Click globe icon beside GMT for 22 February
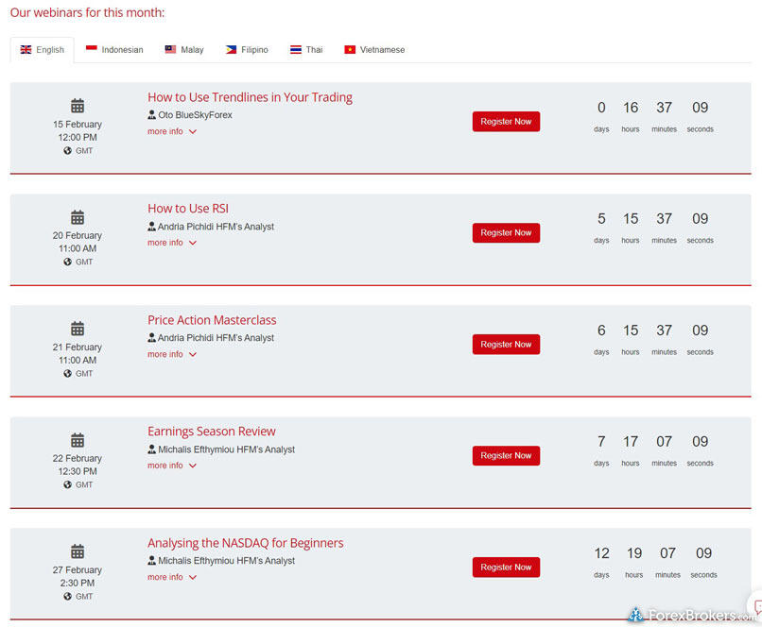 [x=67, y=484]
